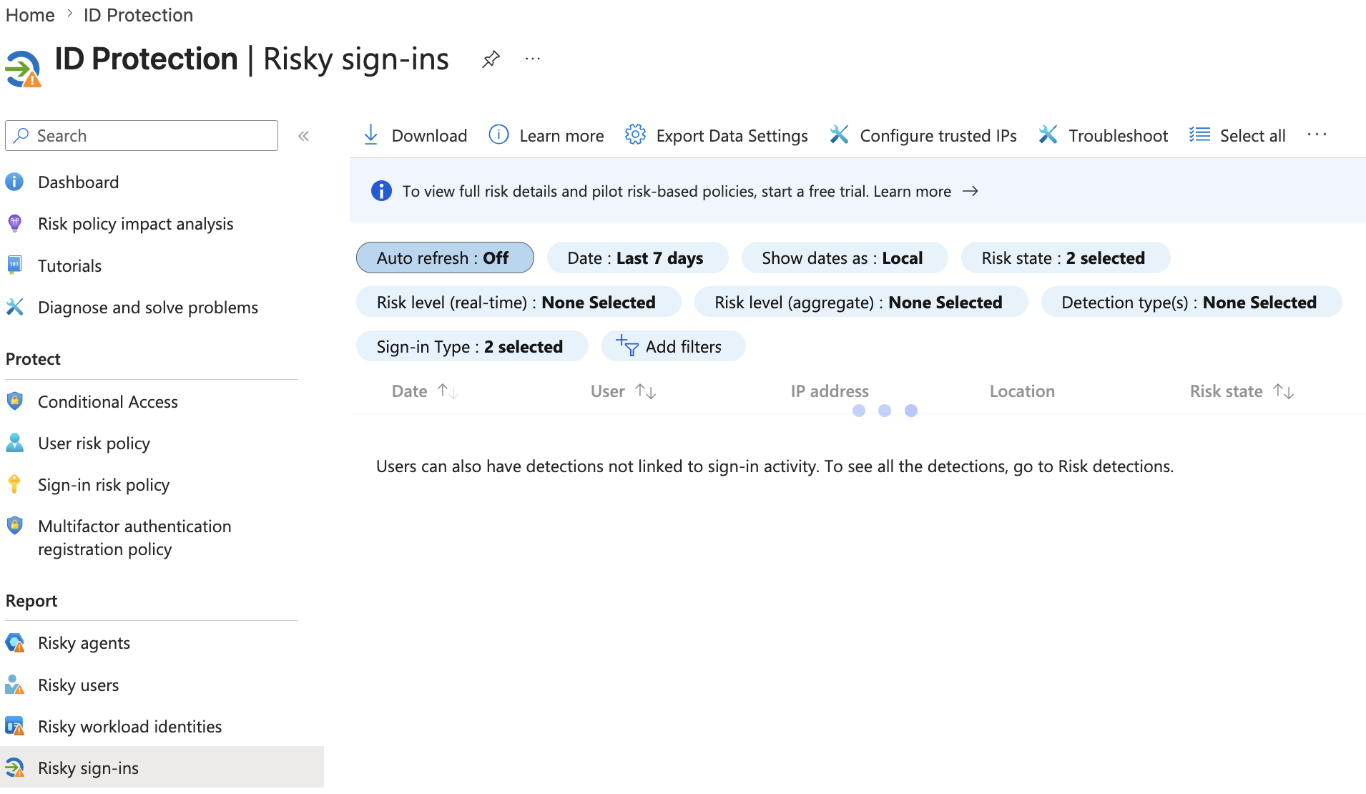Click the Multifactor authentication shield icon
The image size is (1366, 794).
coord(14,526)
